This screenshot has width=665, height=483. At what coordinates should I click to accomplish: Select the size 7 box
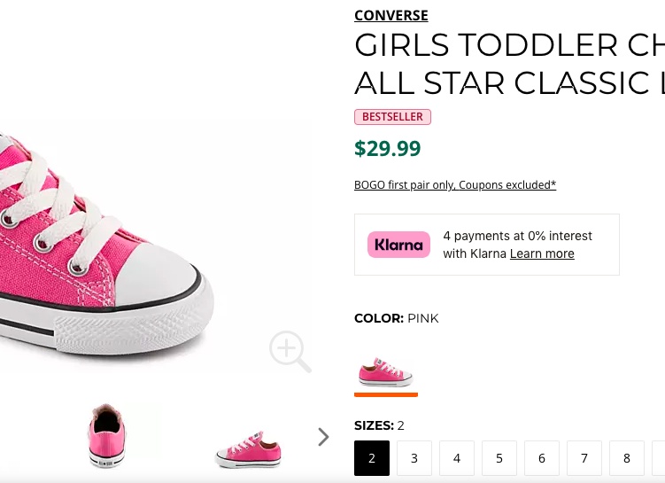(584, 458)
